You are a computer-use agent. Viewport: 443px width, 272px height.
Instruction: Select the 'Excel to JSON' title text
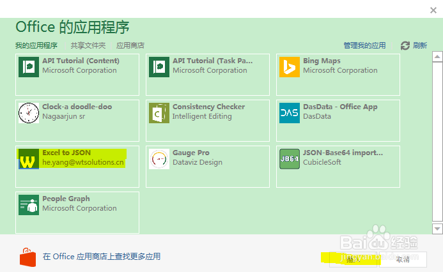(66, 153)
